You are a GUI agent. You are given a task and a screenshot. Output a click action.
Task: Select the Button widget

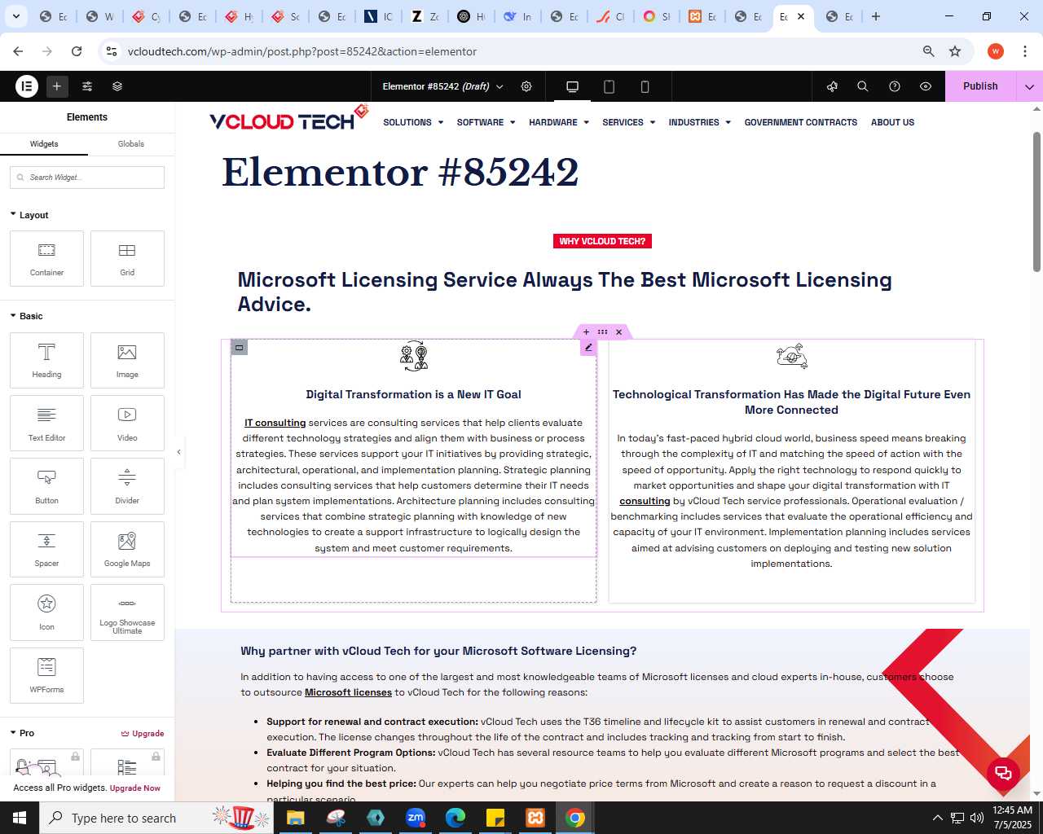point(46,486)
